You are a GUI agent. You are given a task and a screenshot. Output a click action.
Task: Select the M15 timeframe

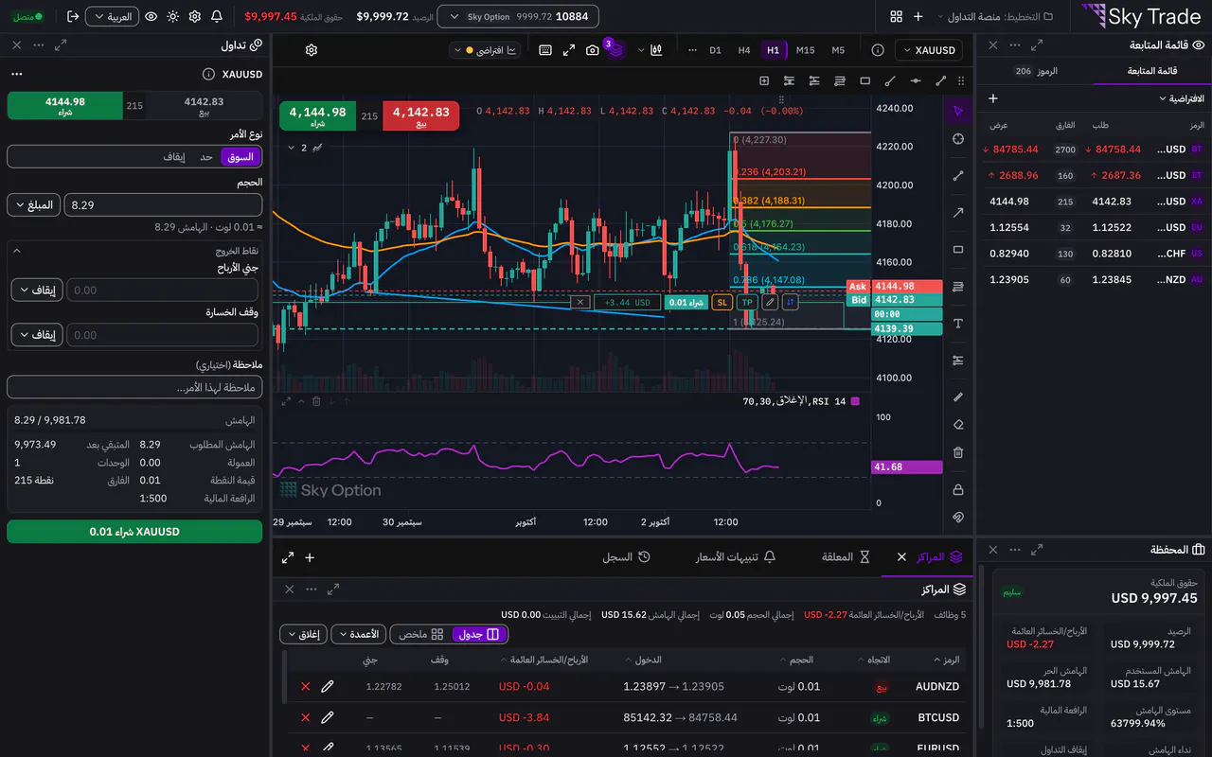(x=805, y=50)
